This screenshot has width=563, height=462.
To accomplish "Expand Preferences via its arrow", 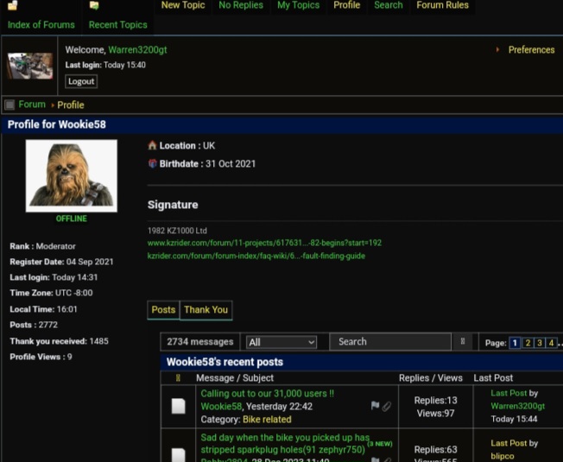I will coord(497,50).
